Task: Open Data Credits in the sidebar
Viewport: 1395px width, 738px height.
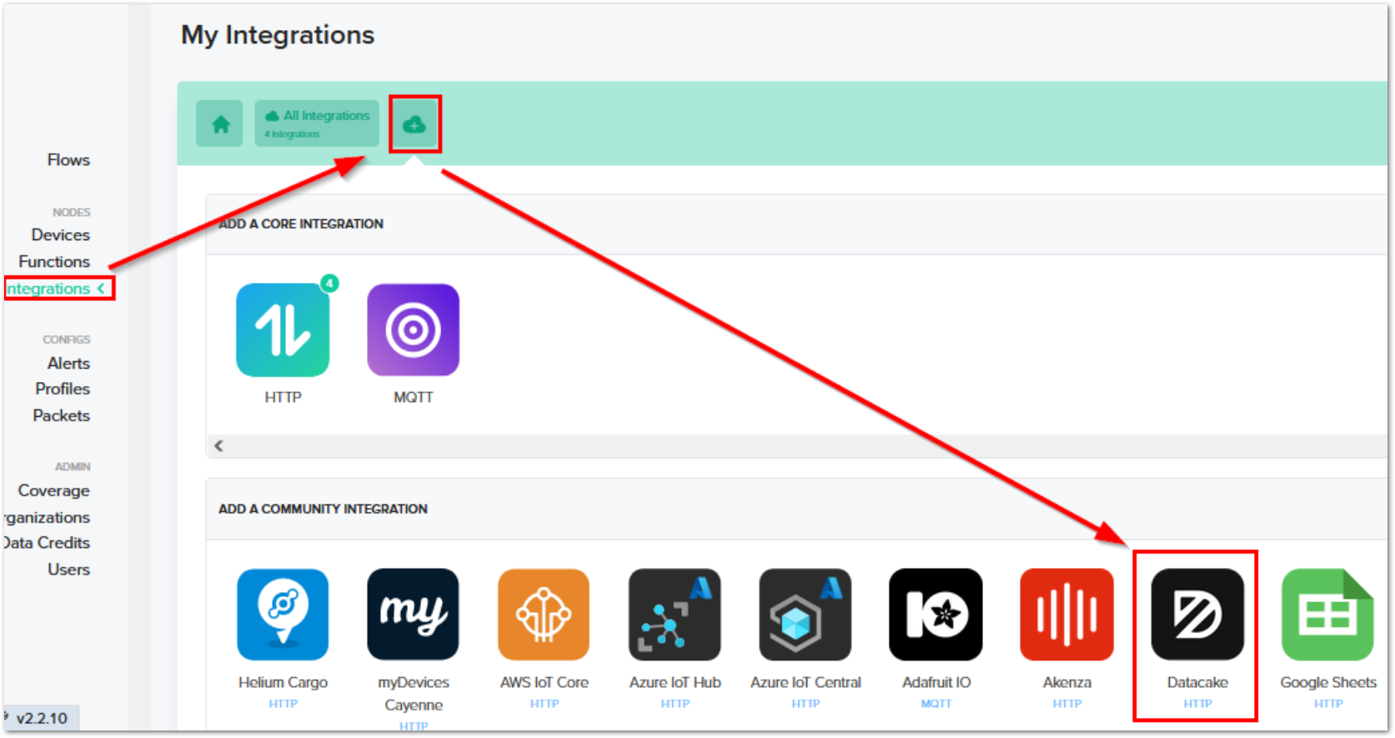Action: tap(46, 543)
